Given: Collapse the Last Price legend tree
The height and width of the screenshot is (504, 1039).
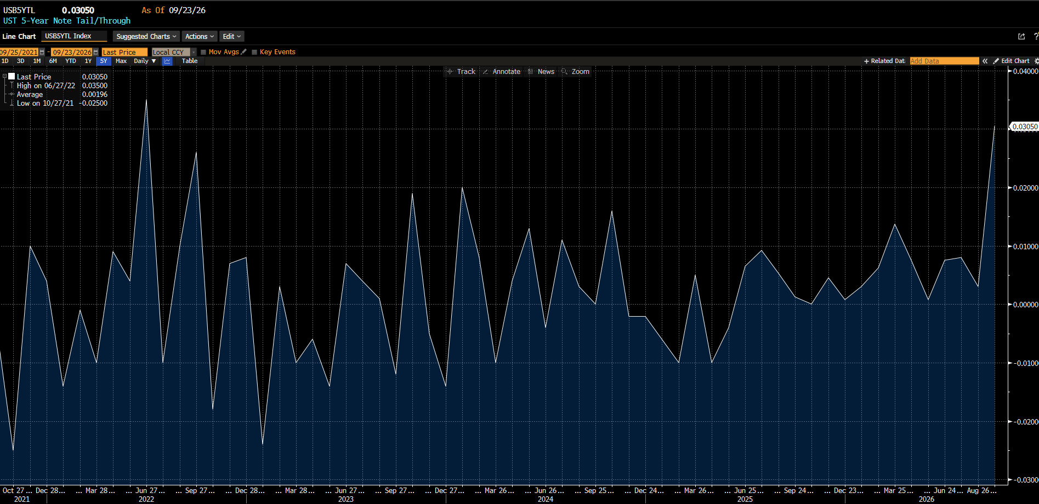Looking at the screenshot, I should 4,77.
